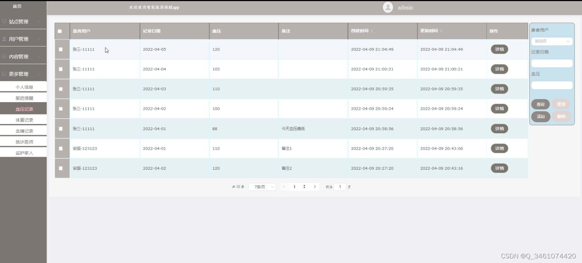Screen dimensions: 582x263
Task: Click the admin user avatar icon
Action: pyautogui.click(x=388, y=7)
